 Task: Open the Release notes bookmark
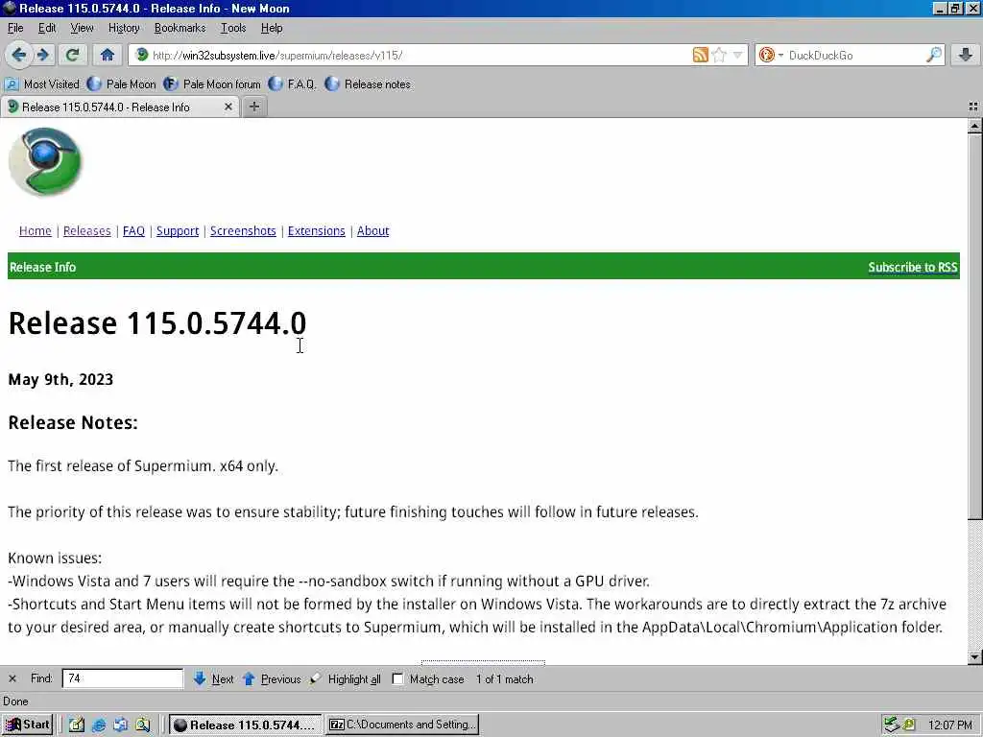(x=368, y=84)
